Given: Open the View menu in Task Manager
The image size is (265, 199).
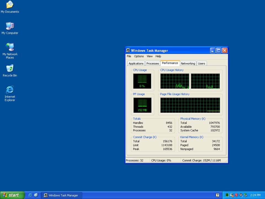Looking at the screenshot, I should click(x=150, y=56).
